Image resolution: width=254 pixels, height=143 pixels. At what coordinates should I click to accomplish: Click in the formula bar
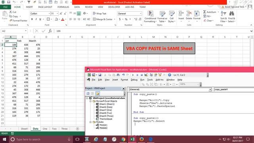click(x=152, y=31)
